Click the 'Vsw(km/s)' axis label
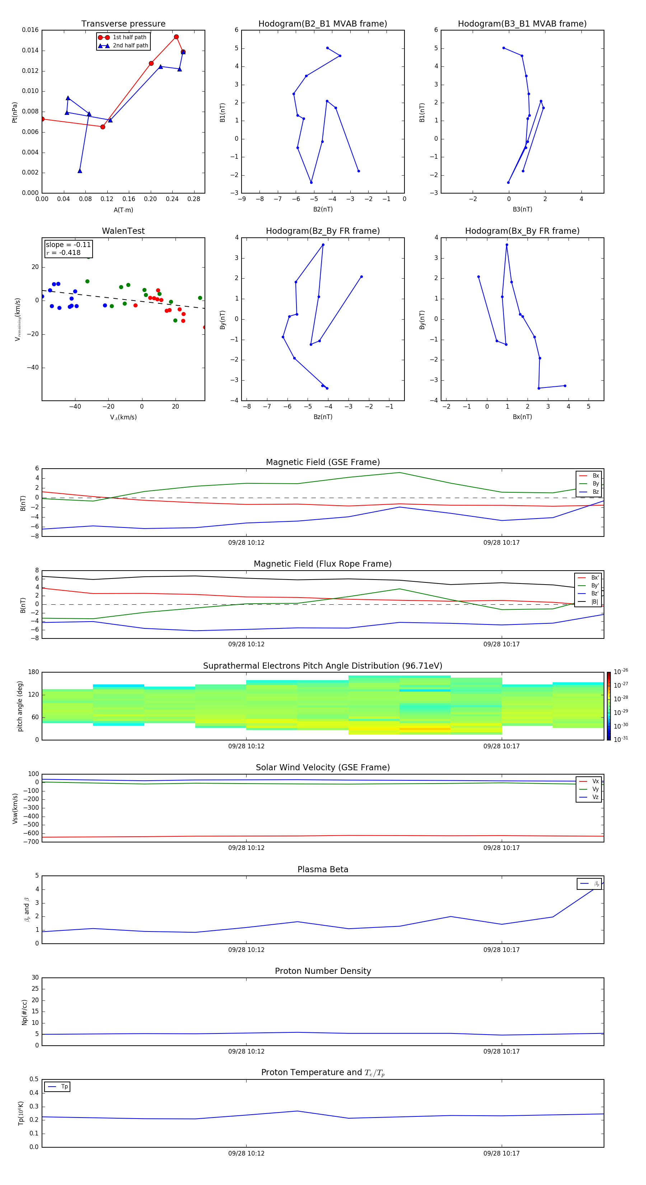 pos(15,808)
